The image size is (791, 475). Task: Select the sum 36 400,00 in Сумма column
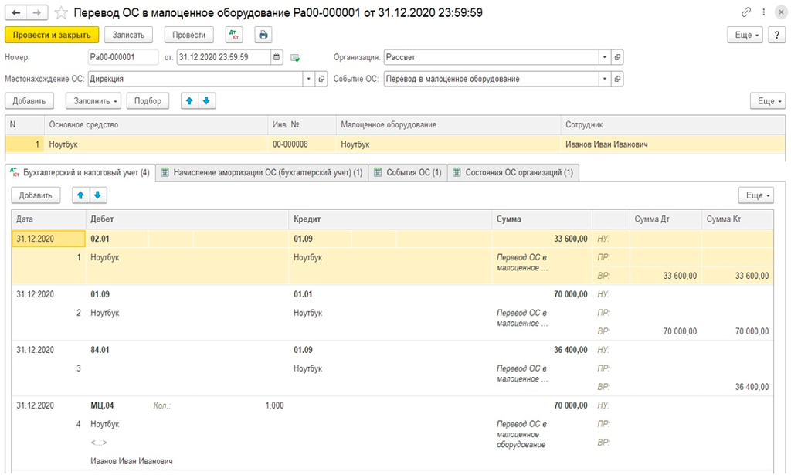[571, 349]
